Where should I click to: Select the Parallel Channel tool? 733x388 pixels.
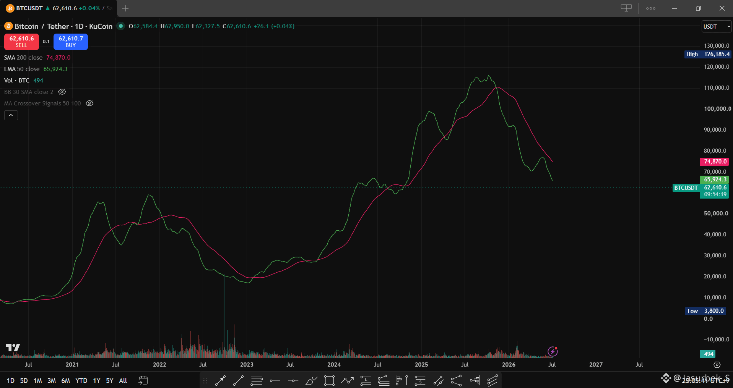click(438, 380)
